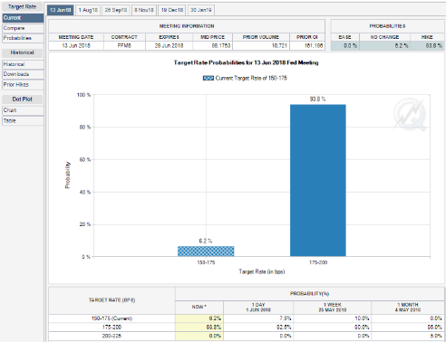
Task: Click the 1 week value 10.0%
Action: (x=362, y=318)
